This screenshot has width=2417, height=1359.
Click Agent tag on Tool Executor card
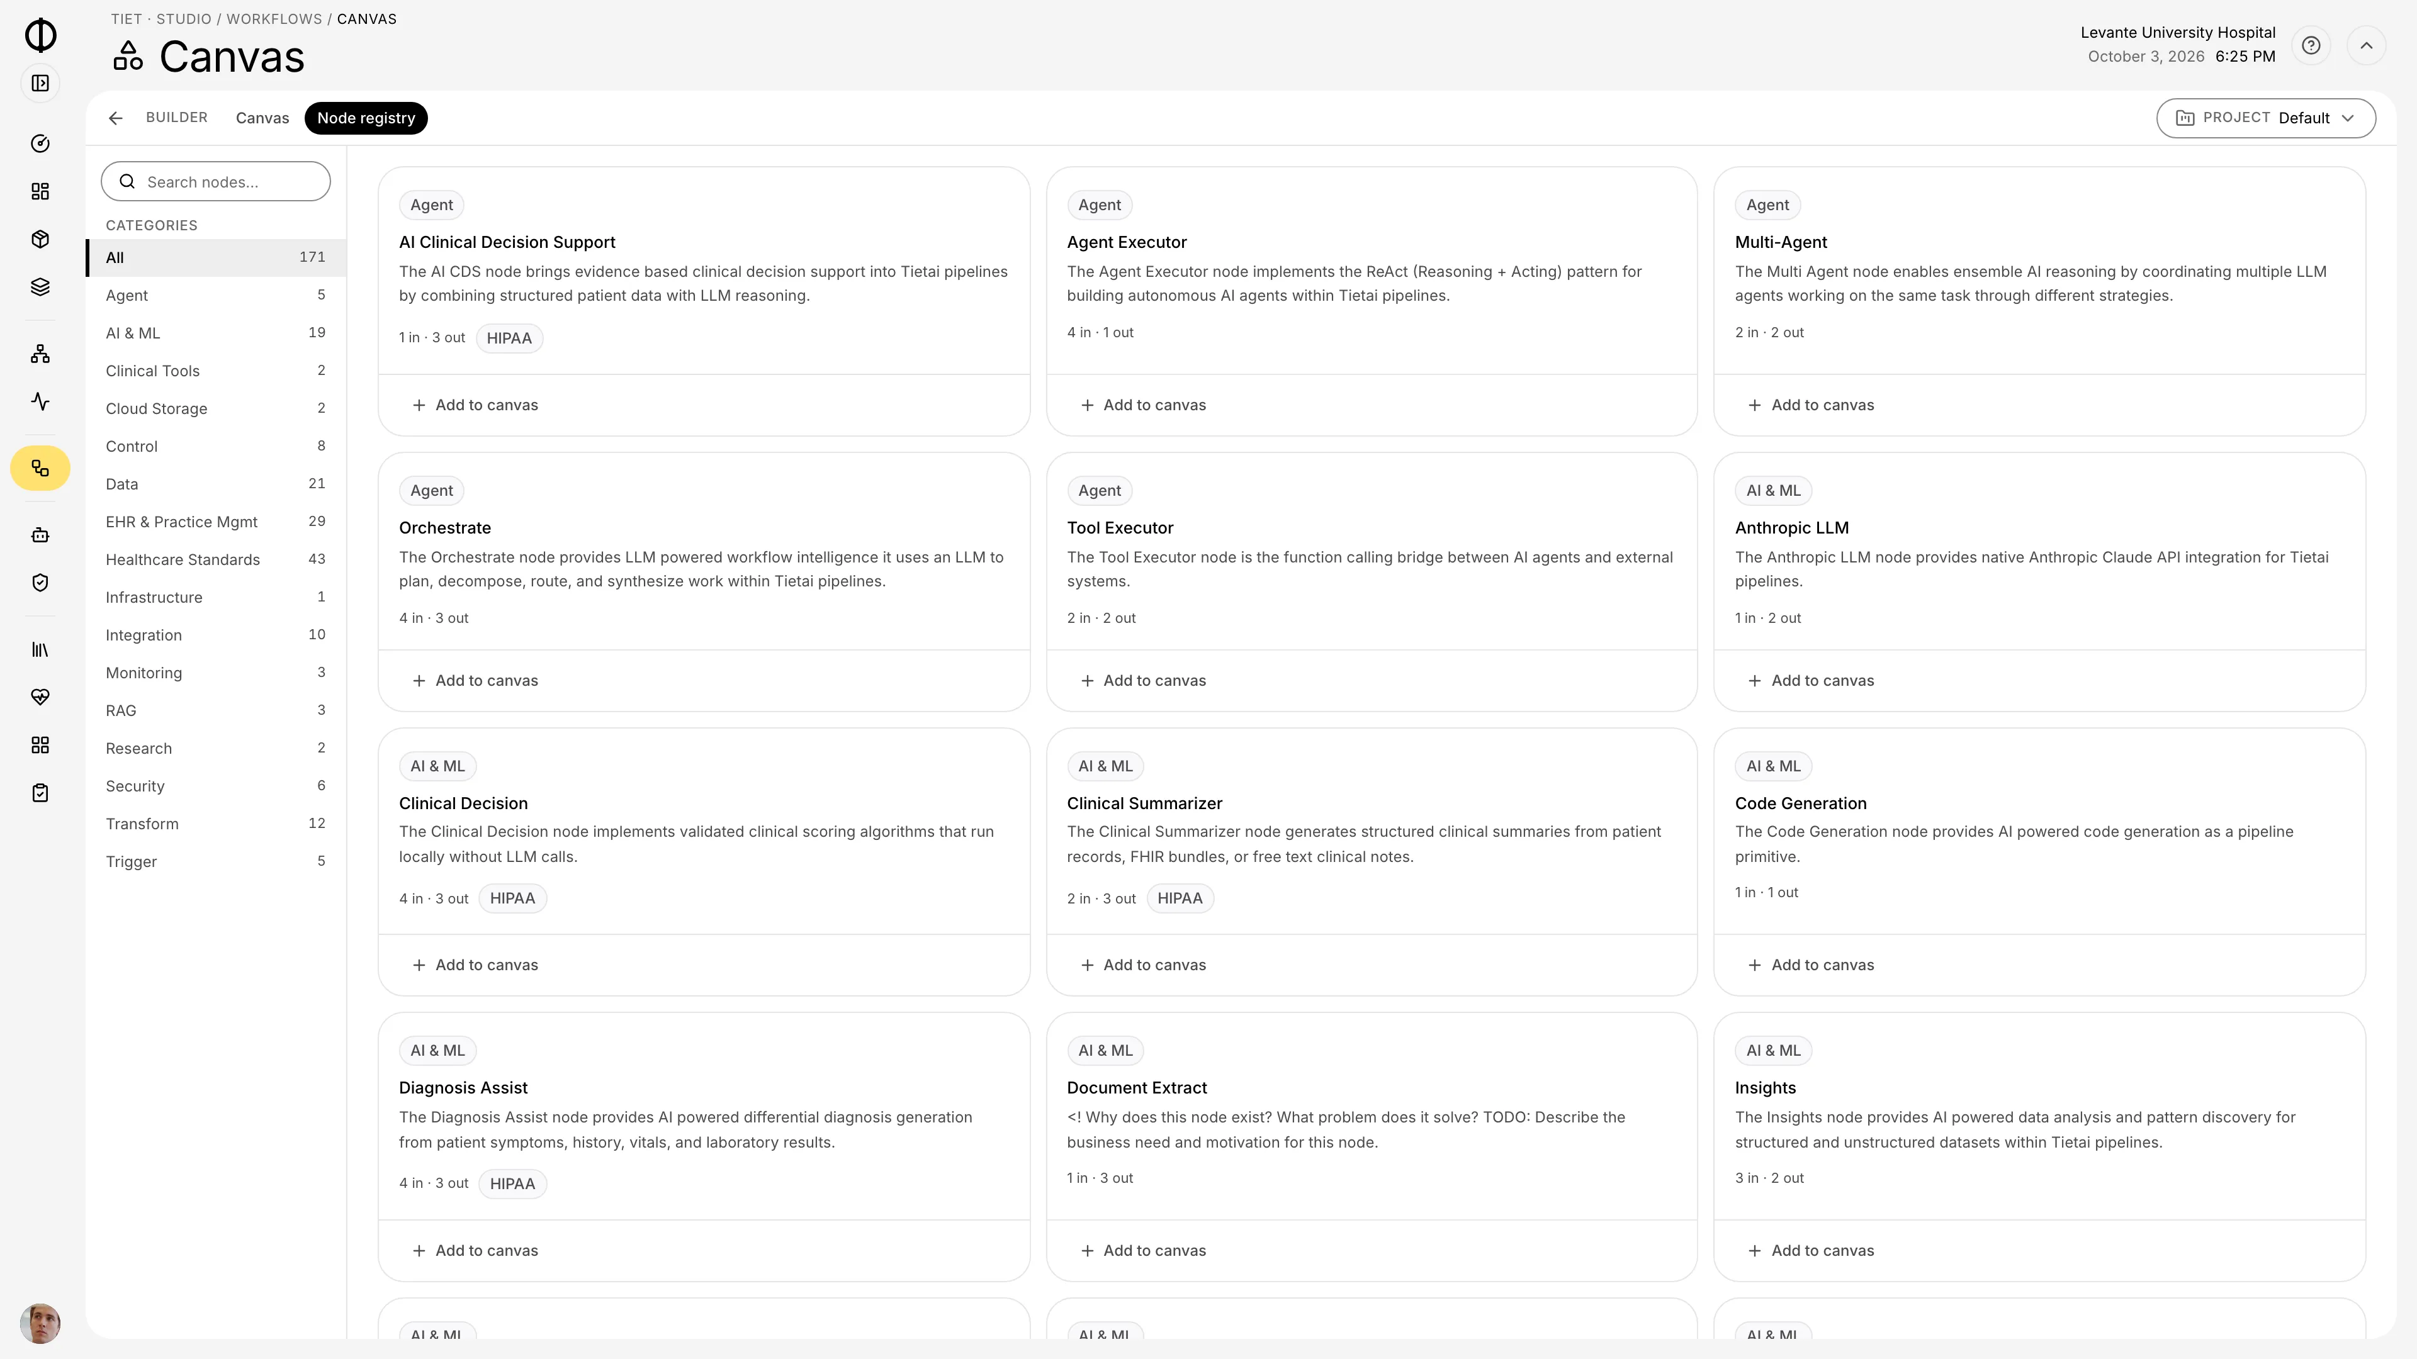(1100, 491)
